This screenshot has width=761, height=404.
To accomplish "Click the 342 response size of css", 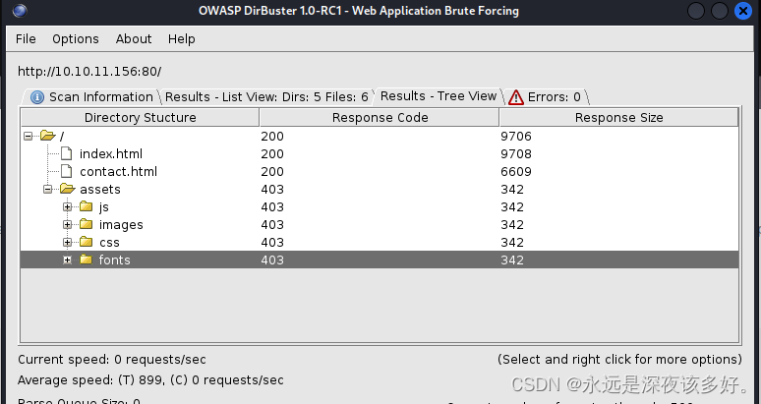I will click(x=512, y=243).
